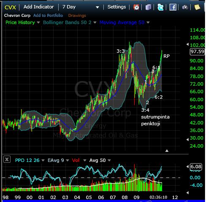Click the RP chart annotation
Viewport: 216px width, 202px height.
click(x=167, y=56)
